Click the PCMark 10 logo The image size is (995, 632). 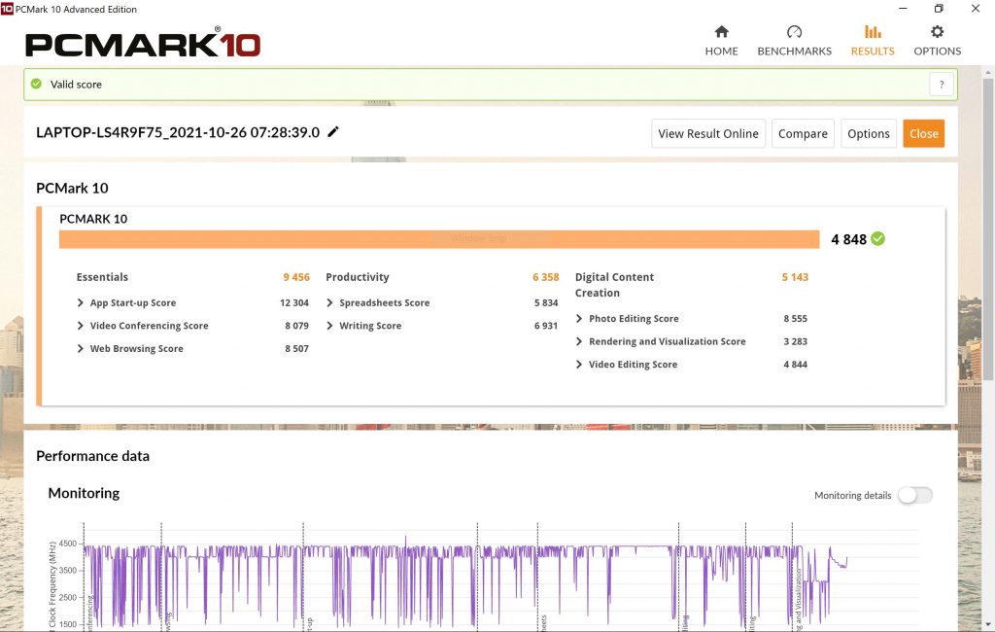tap(143, 44)
